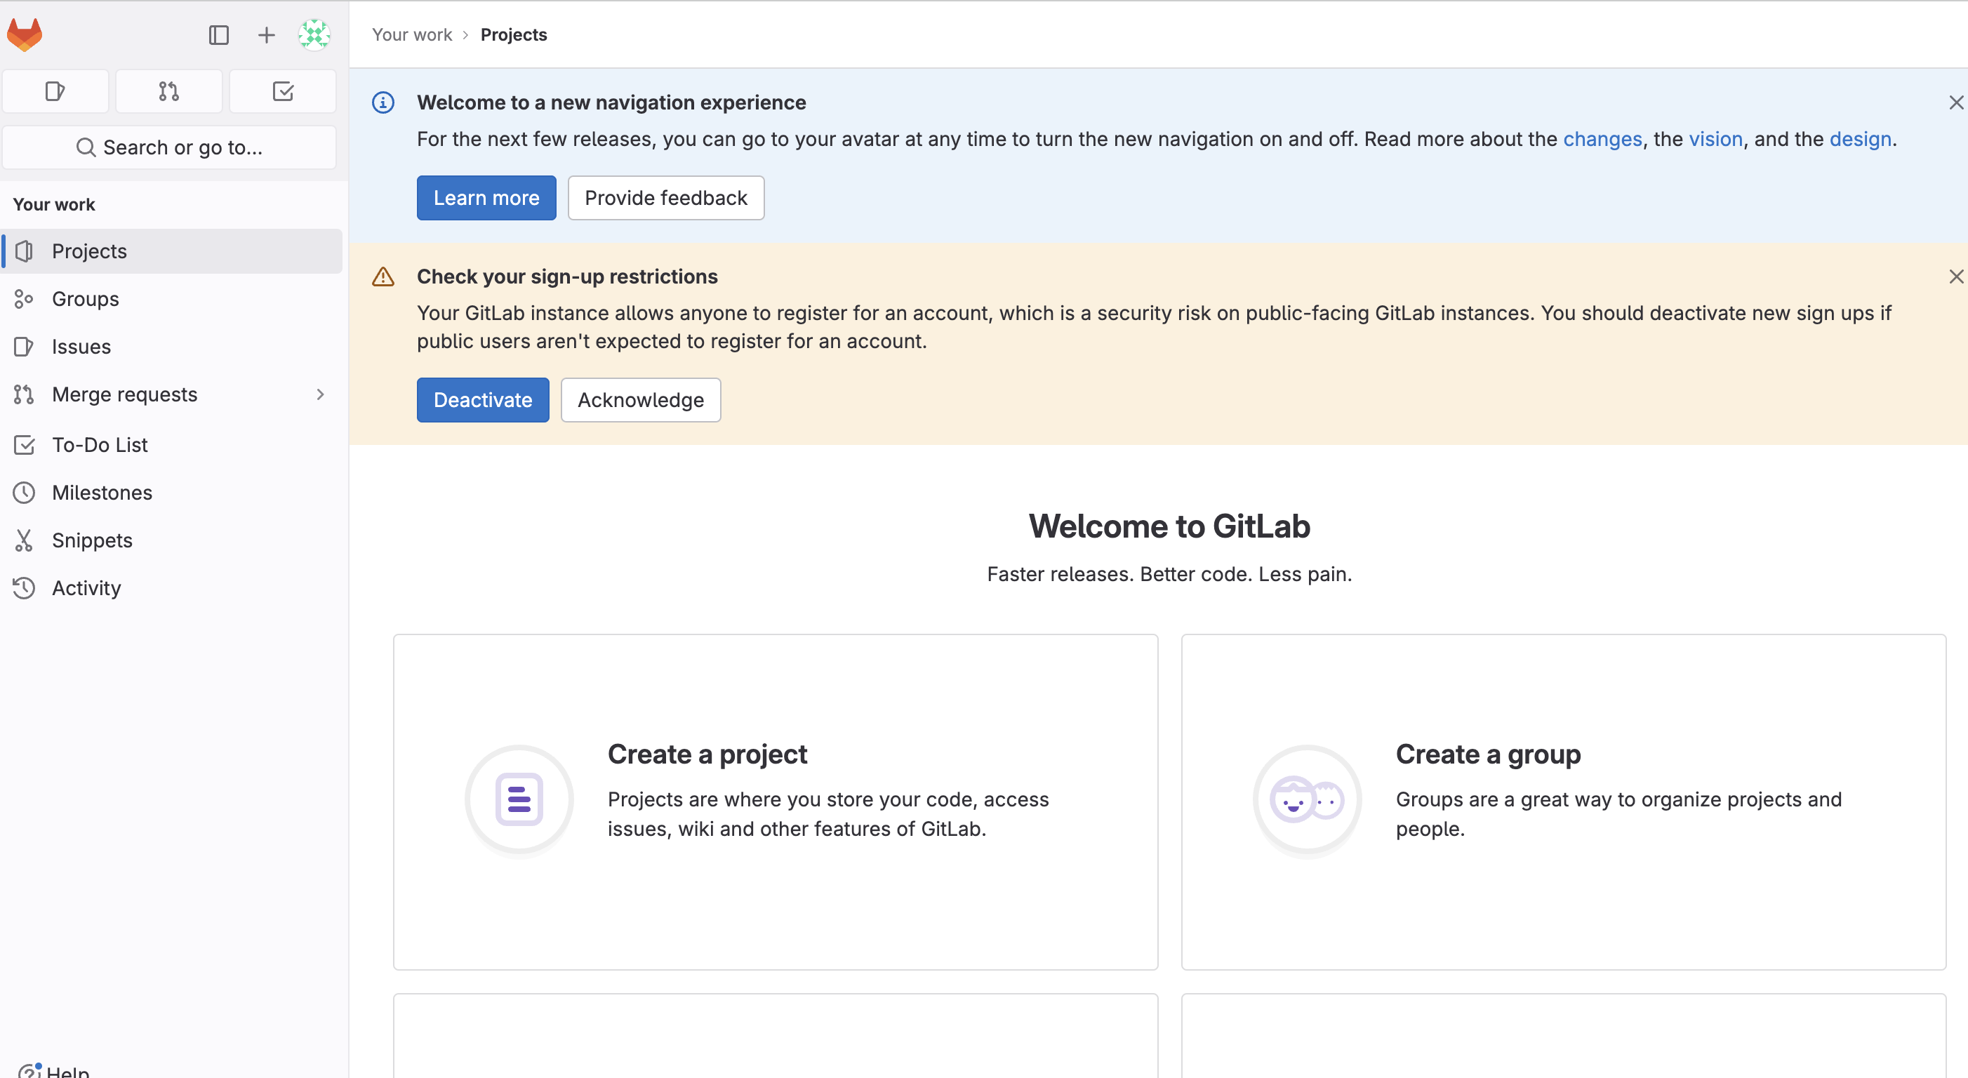Viewport: 1968px width, 1078px height.
Task: Select Projects in the sidebar
Action: tap(173, 251)
